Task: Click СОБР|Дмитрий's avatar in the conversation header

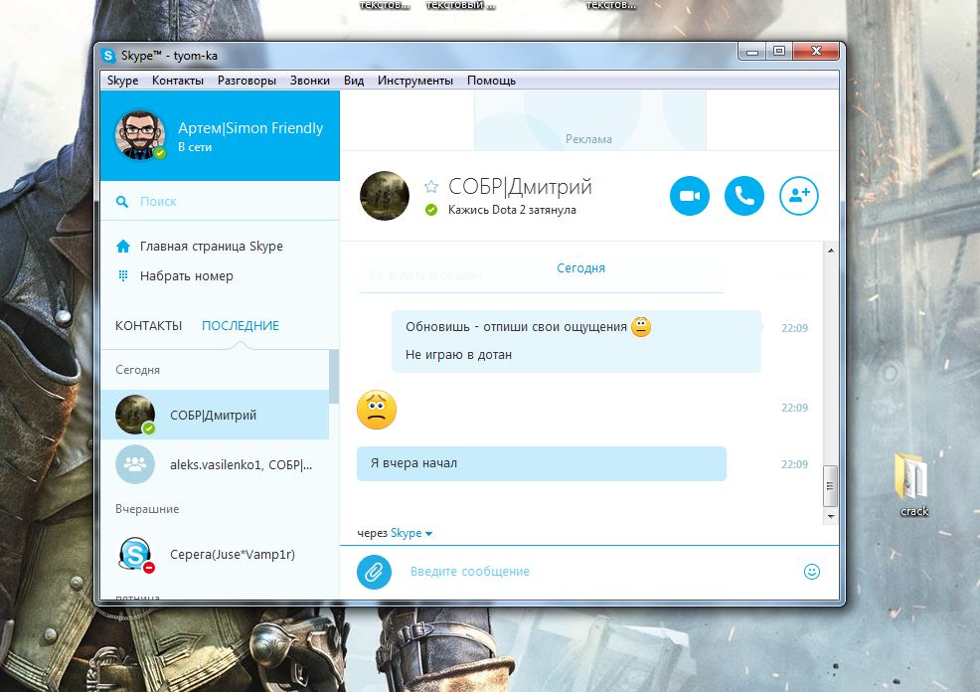Action: [x=385, y=196]
